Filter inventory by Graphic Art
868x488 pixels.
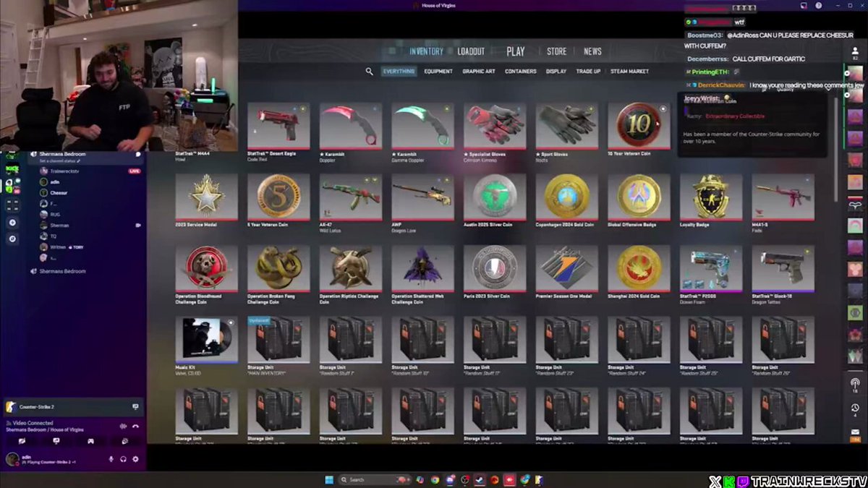click(479, 72)
